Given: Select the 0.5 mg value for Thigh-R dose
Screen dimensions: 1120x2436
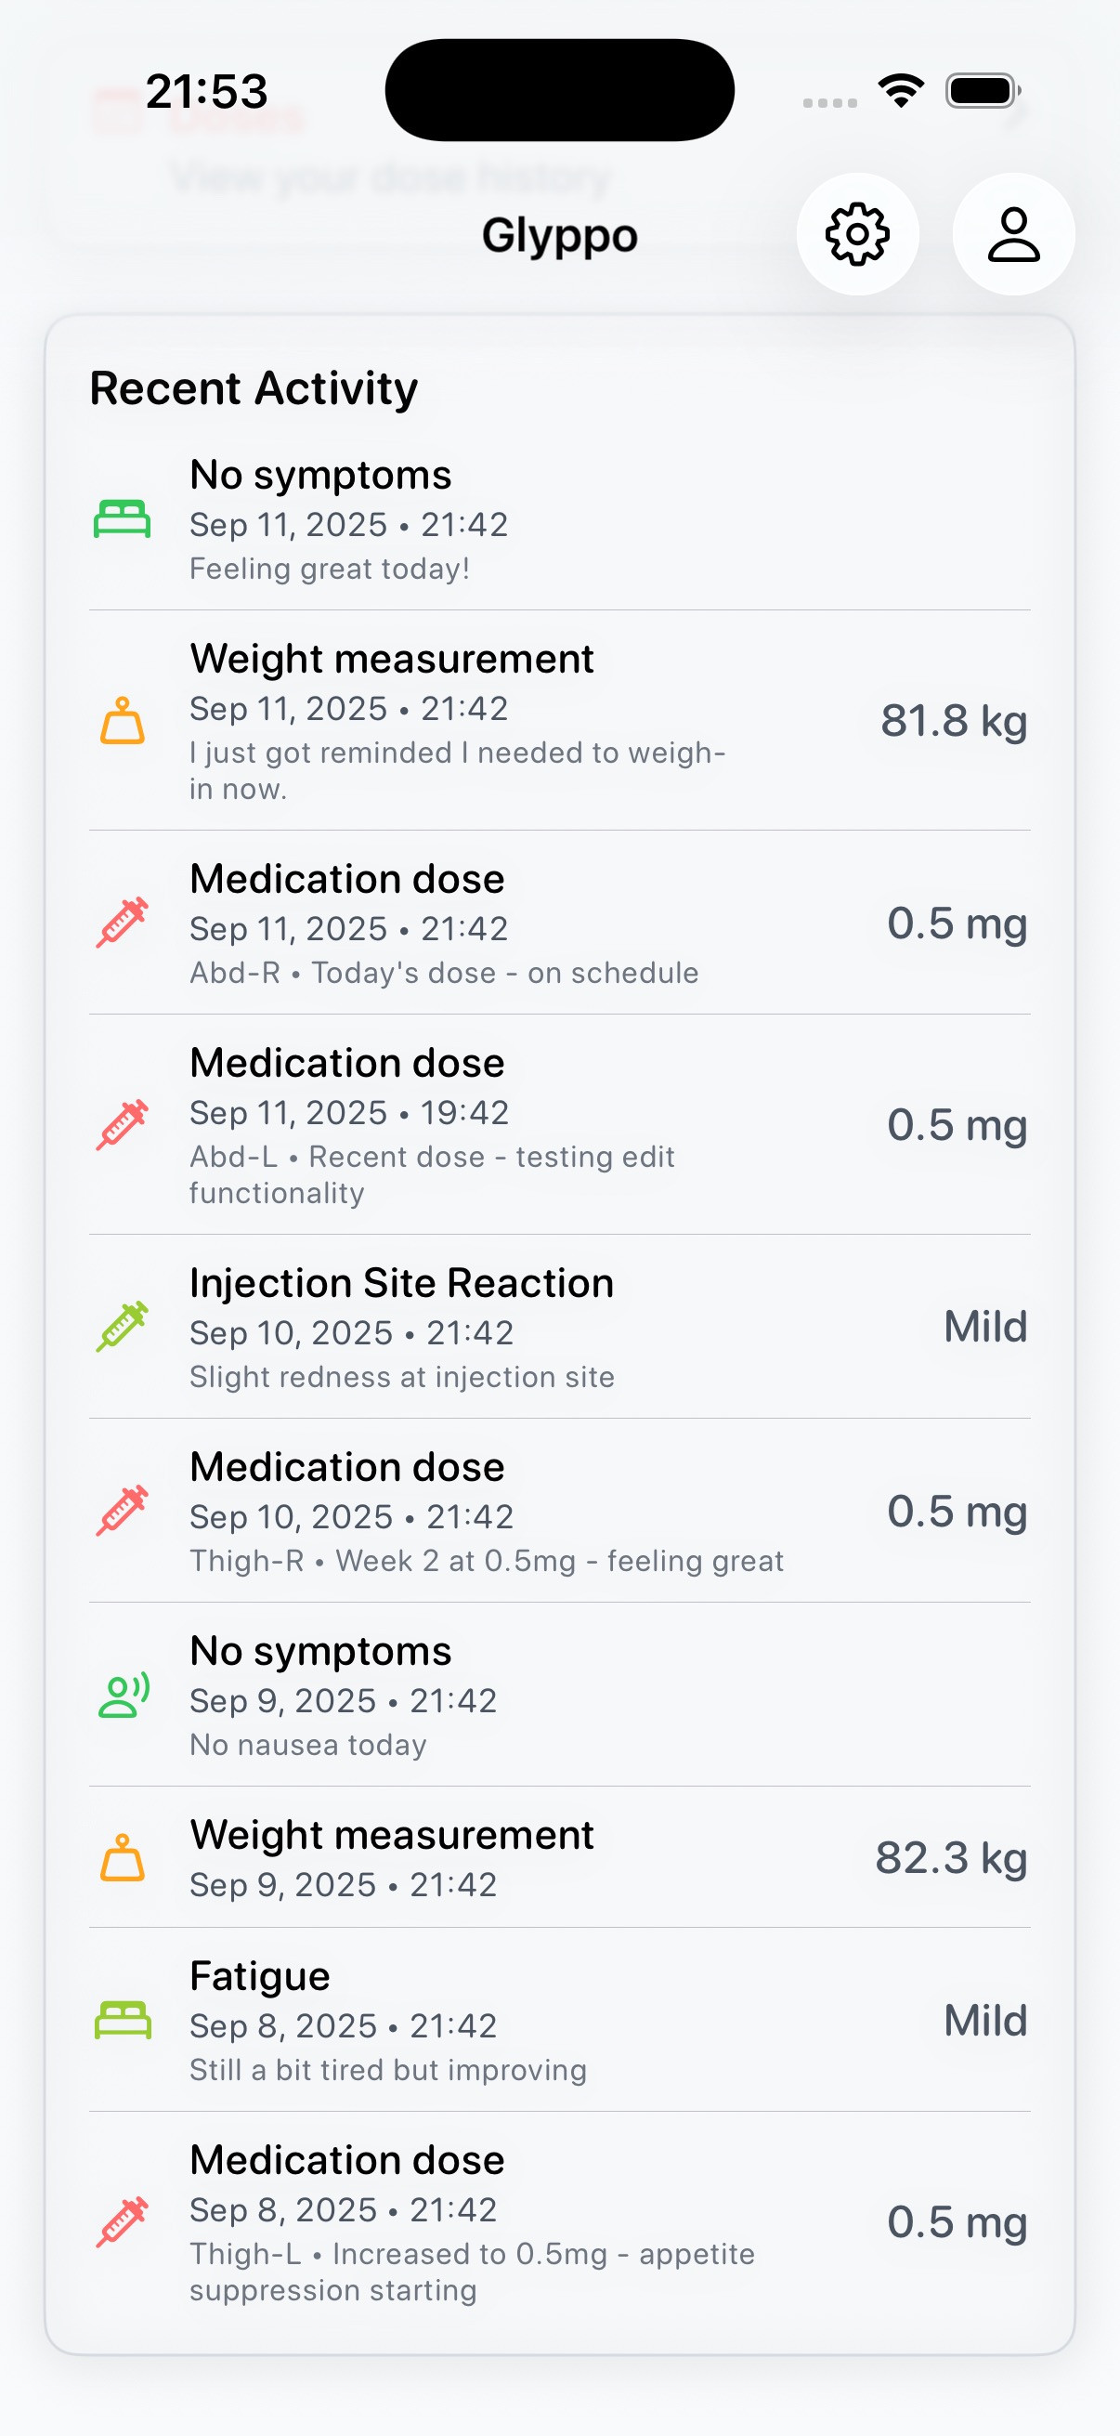Looking at the screenshot, I should (x=956, y=1511).
